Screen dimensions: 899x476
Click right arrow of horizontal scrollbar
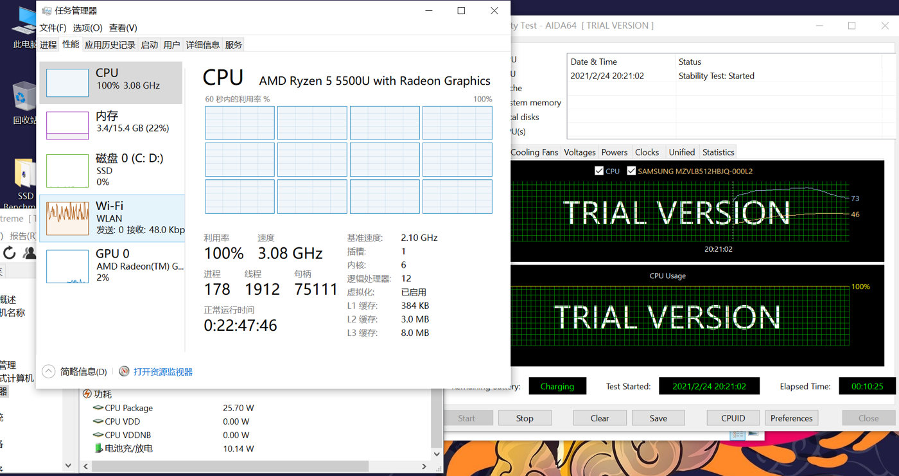[x=424, y=466]
